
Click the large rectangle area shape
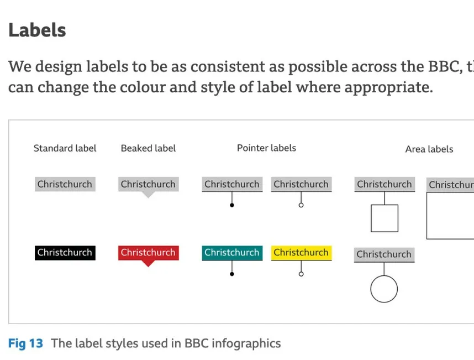pos(450,216)
